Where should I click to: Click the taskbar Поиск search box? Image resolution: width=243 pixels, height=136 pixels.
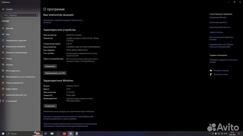24,134
